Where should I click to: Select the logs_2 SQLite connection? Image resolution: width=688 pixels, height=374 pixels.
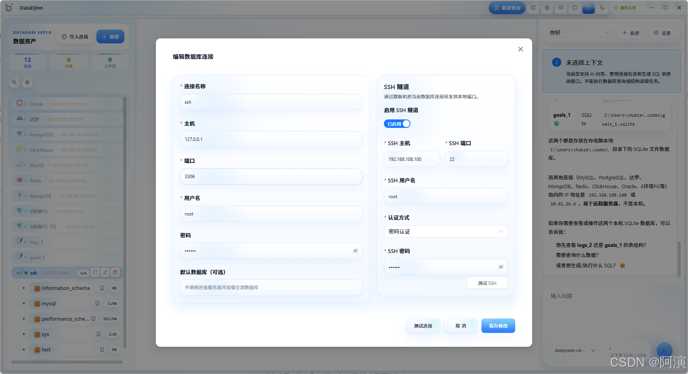[x=67, y=242]
